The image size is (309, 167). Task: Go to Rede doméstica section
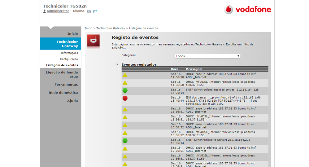point(63,93)
